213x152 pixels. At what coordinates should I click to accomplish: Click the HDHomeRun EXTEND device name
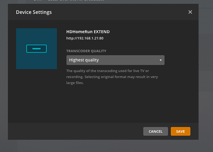pos(88,32)
